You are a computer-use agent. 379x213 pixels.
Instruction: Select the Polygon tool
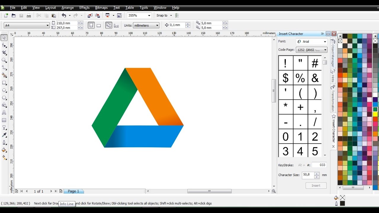pos(4,98)
